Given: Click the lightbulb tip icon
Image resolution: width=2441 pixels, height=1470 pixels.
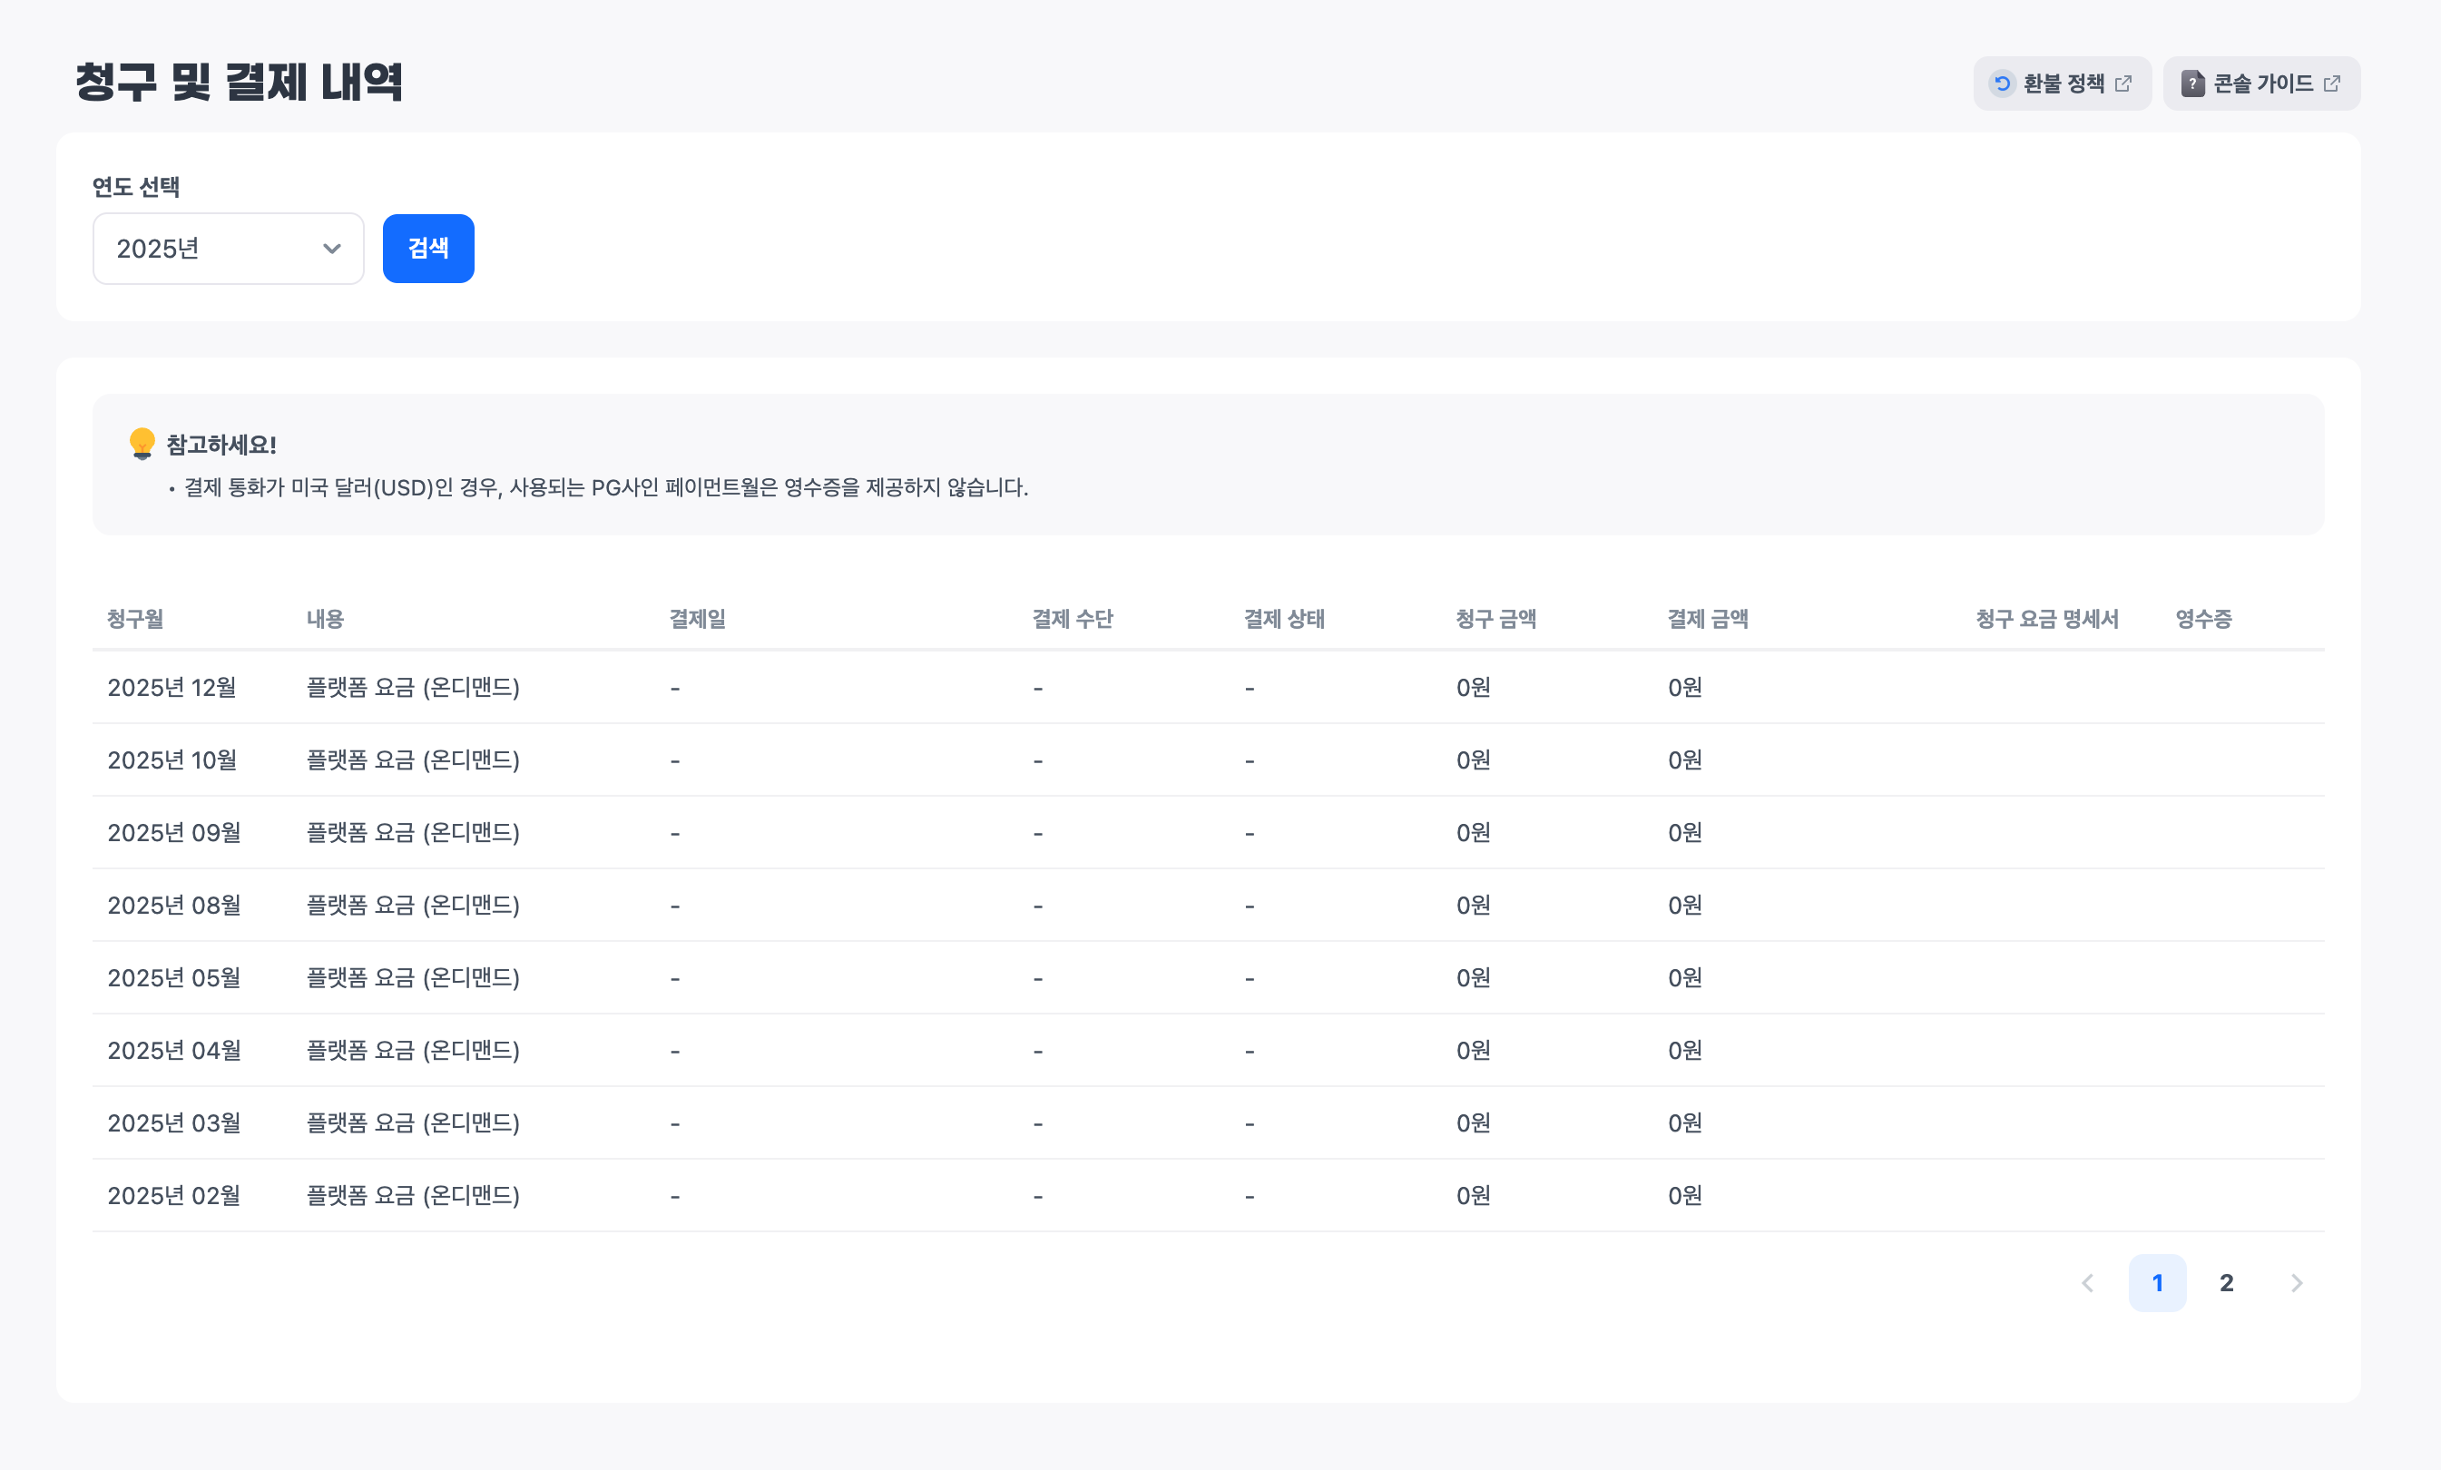Looking at the screenshot, I should 142,444.
